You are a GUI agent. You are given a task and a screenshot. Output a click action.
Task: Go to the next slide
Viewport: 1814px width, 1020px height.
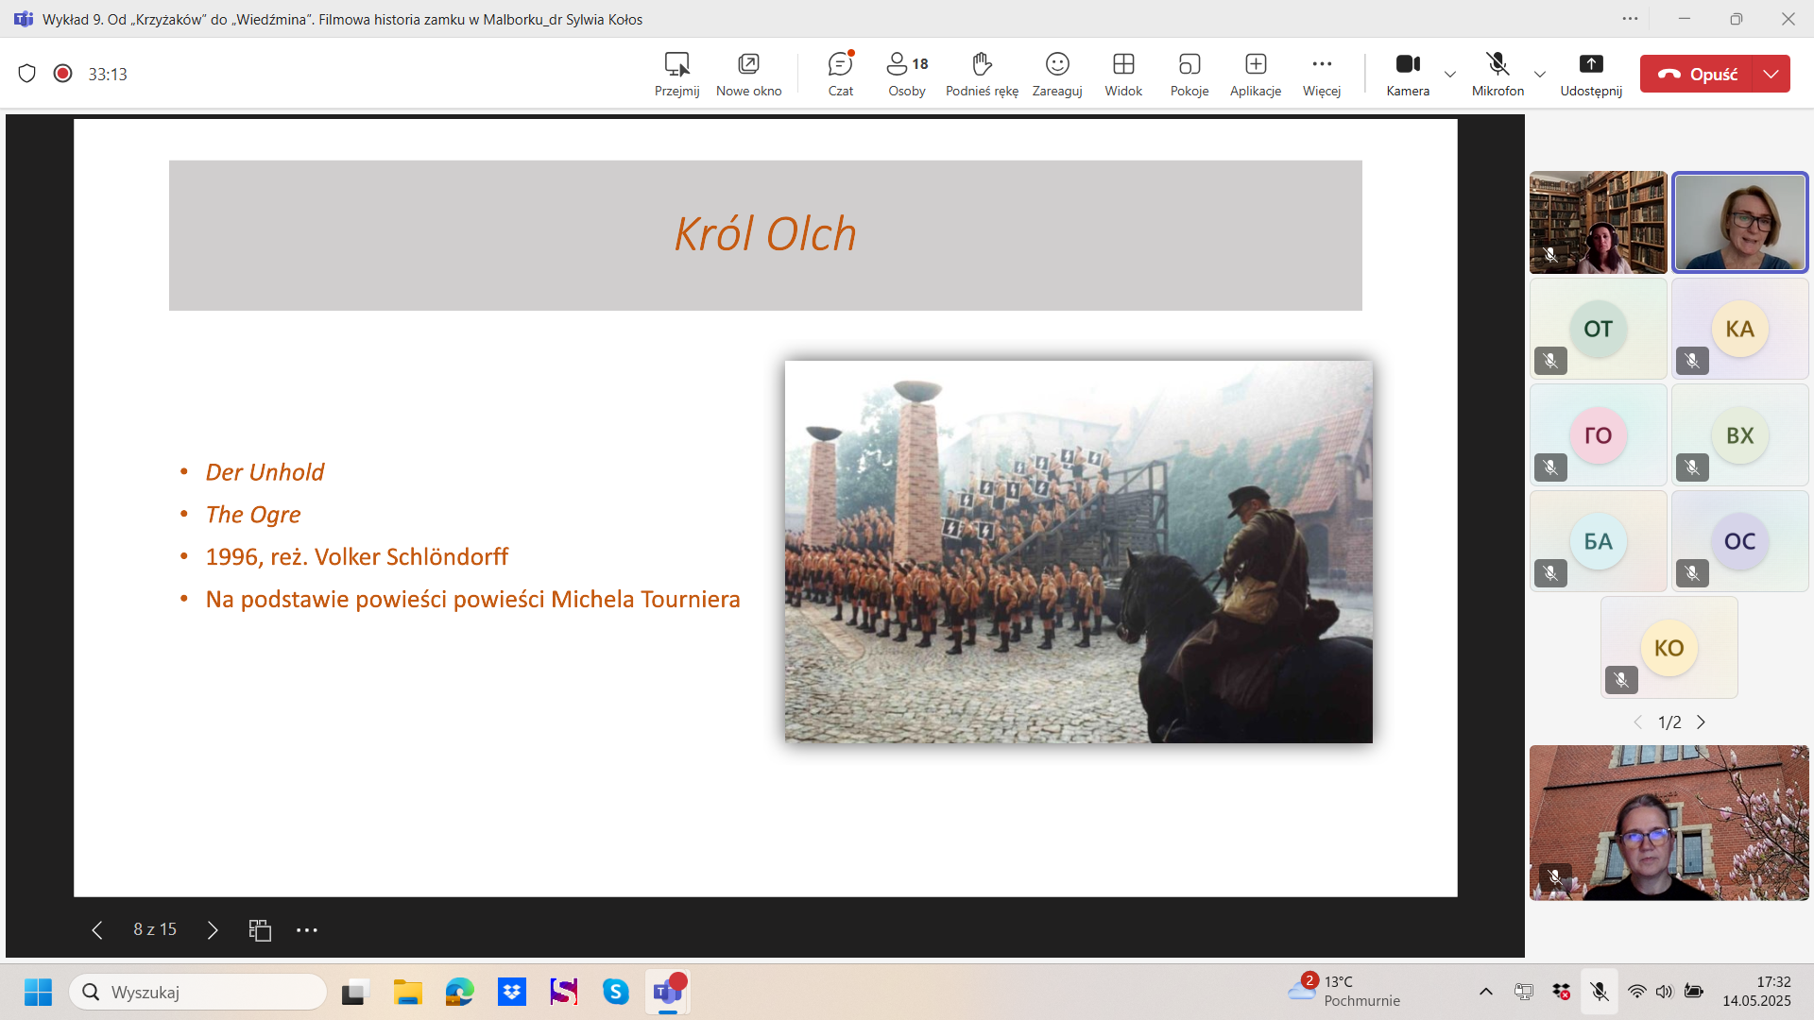(213, 930)
